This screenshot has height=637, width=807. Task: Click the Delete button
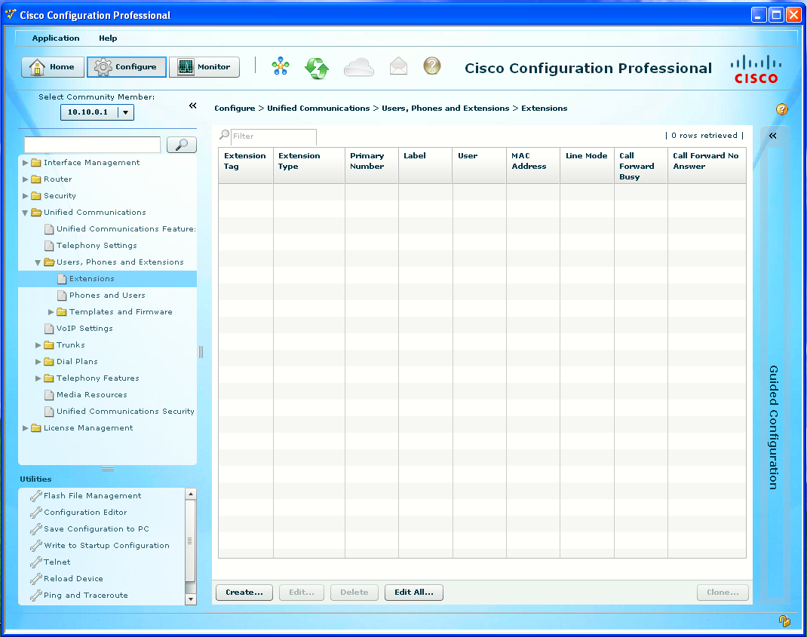click(354, 593)
